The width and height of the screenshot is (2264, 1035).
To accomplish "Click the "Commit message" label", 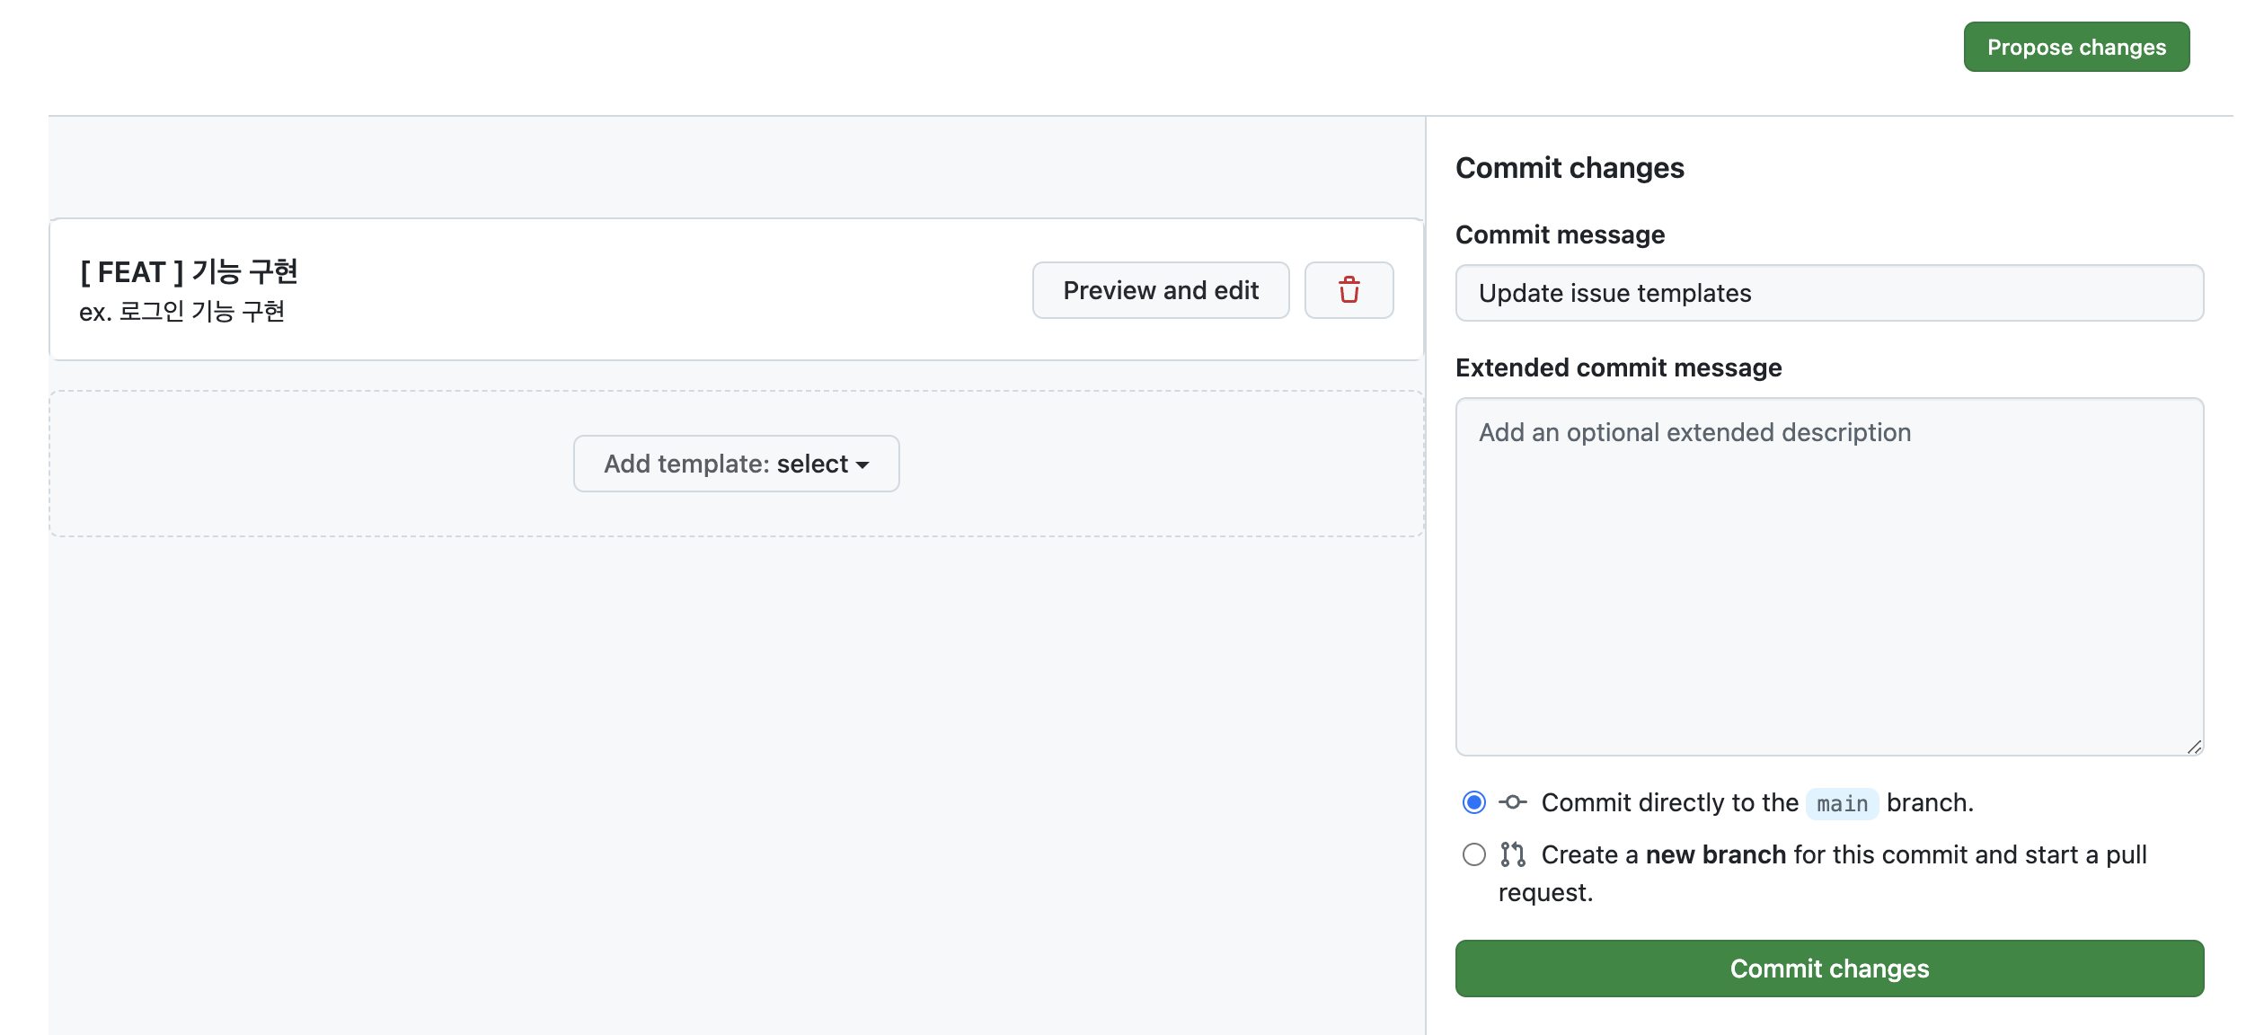I will [1561, 234].
